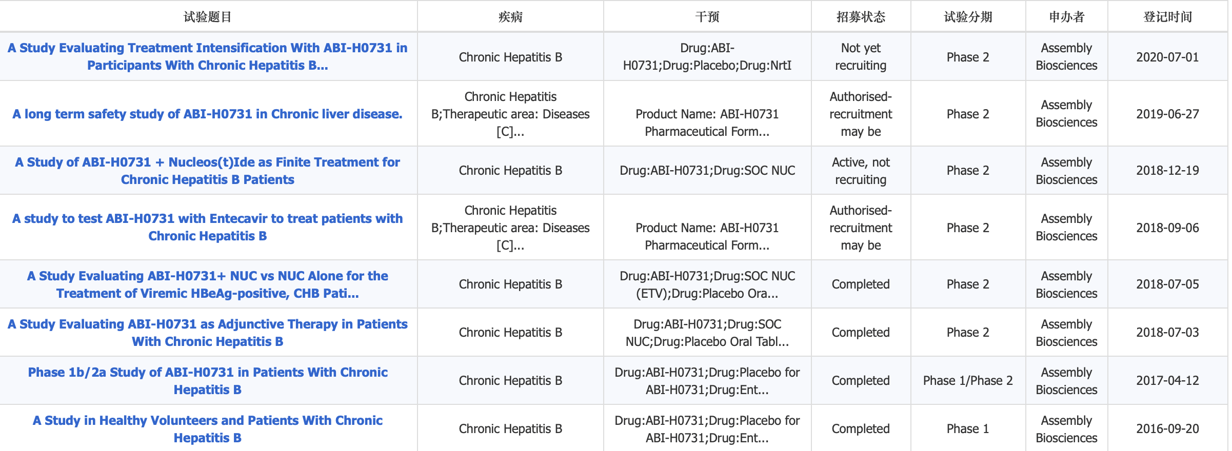Select the 干预 column header
Image resolution: width=1232 pixels, height=451 pixels.
coord(707,17)
